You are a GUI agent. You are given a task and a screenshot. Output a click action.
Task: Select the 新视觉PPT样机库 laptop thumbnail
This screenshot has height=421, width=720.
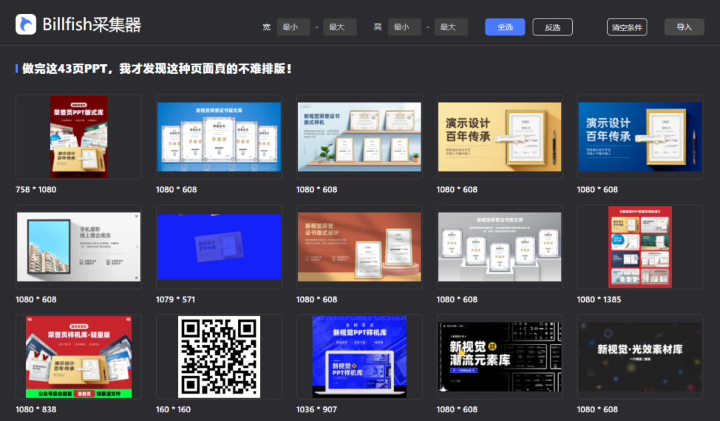click(x=359, y=357)
